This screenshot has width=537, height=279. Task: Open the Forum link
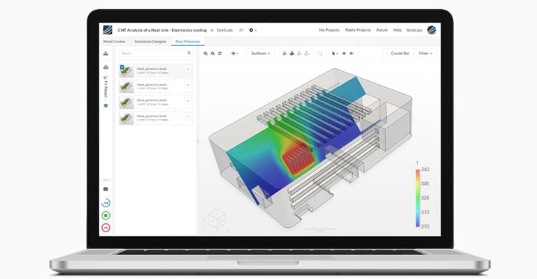[x=382, y=30]
